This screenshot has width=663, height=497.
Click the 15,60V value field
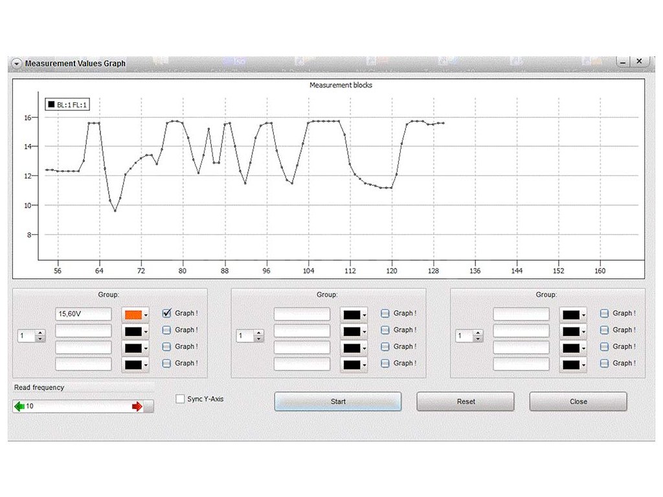click(83, 314)
